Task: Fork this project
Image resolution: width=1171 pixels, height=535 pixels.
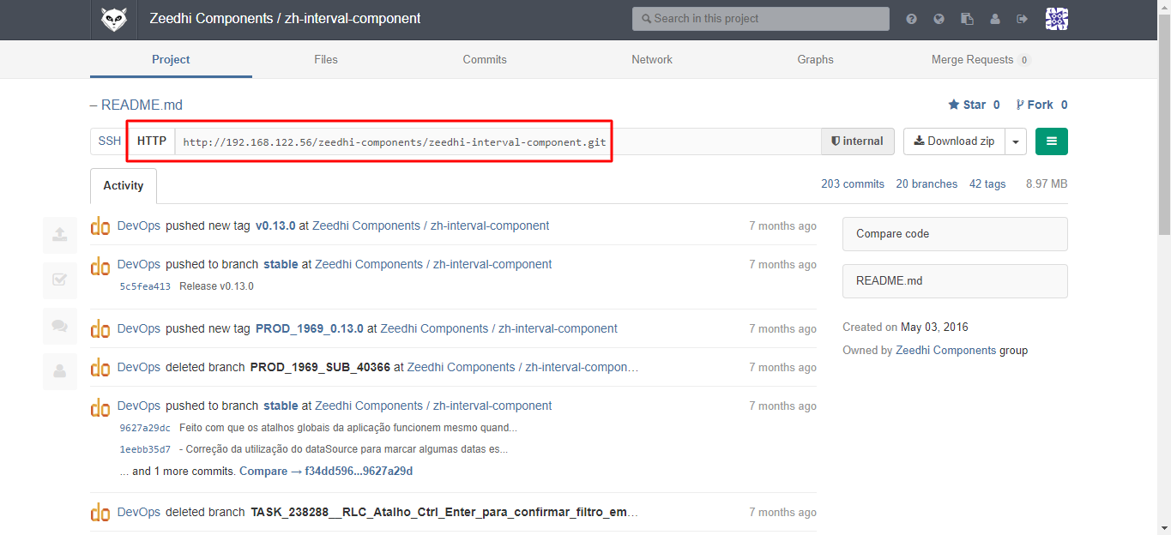Action: pos(1035,105)
